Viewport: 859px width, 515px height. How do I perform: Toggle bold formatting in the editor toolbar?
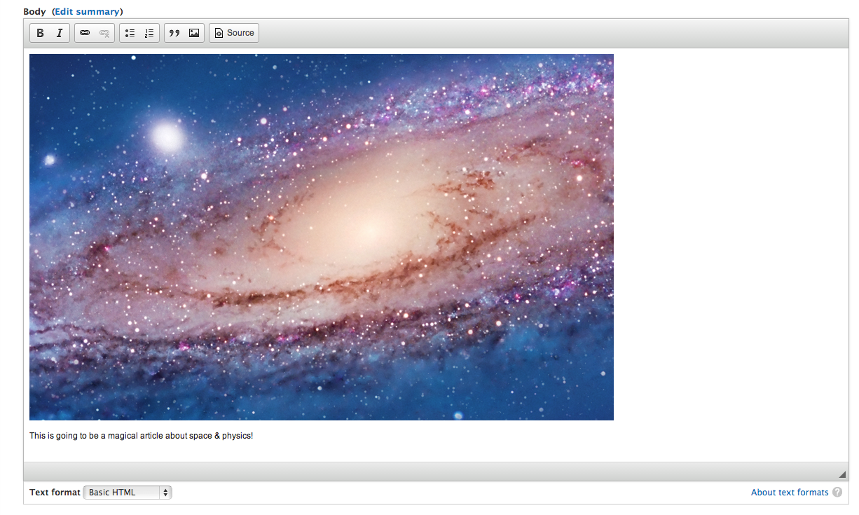[x=40, y=33]
